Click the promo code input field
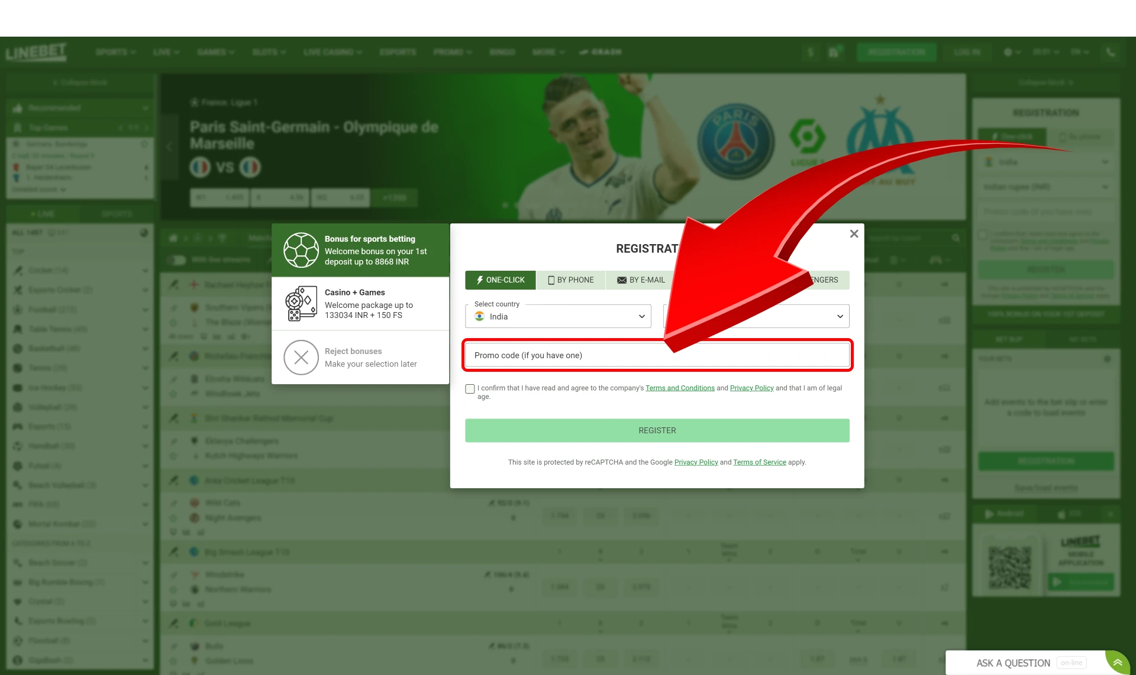 pyautogui.click(x=657, y=355)
